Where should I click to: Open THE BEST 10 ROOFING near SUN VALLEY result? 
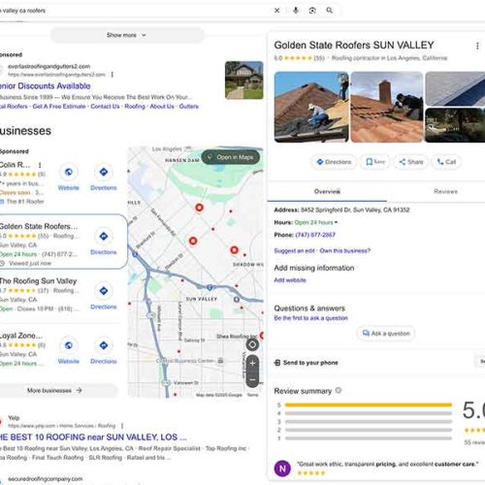[93, 437]
